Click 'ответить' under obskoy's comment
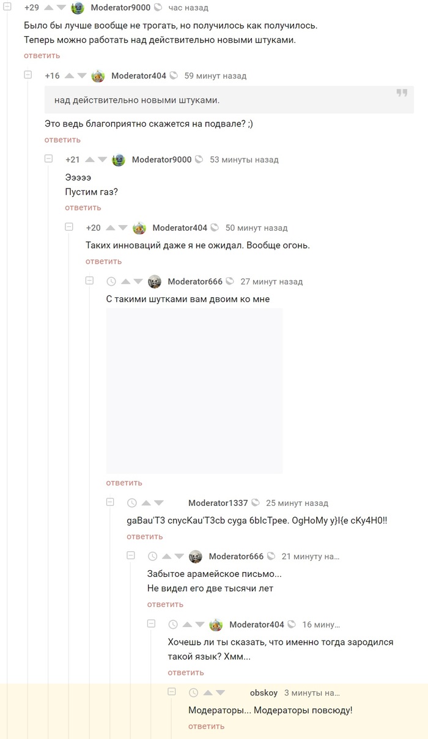 tap(206, 727)
